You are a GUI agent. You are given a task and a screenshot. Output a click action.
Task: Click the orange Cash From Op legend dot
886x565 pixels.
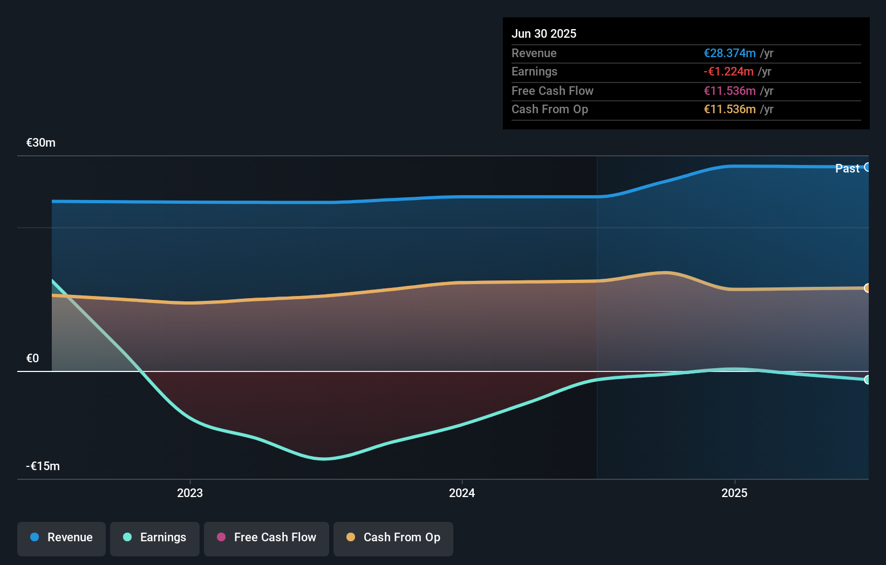point(351,537)
